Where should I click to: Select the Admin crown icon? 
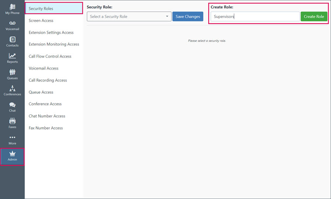(x=12, y=154)
